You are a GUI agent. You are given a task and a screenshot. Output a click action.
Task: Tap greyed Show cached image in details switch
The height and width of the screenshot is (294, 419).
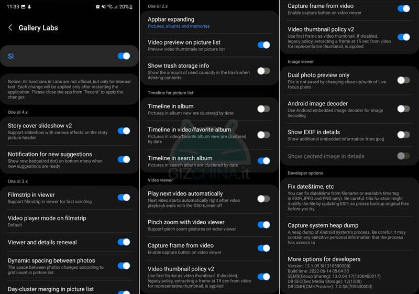tap(403, 156)
